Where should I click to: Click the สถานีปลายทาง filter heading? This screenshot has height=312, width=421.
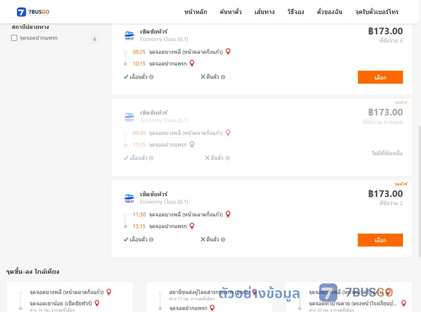point(30,27)
